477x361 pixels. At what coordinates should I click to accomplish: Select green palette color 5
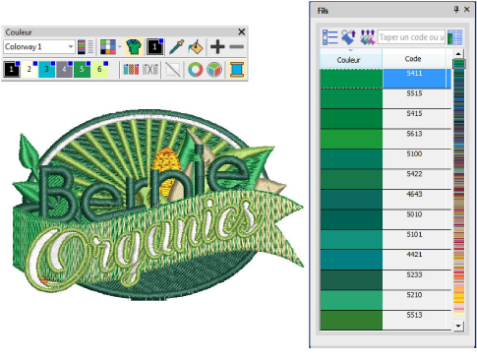pos(82,69)
